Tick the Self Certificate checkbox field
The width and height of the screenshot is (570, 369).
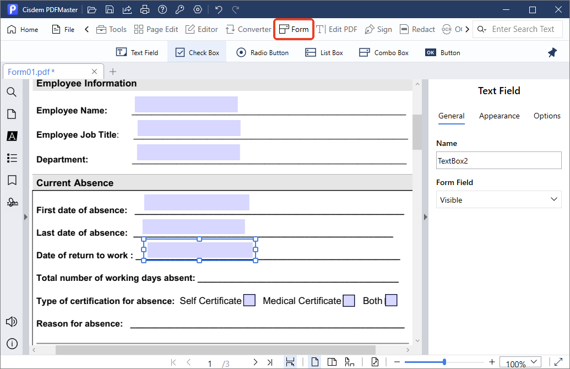pos(249,301)
